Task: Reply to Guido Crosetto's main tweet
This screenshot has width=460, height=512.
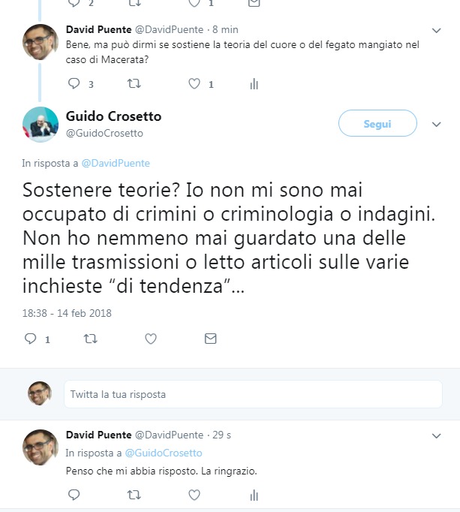Action: point(30,339)
